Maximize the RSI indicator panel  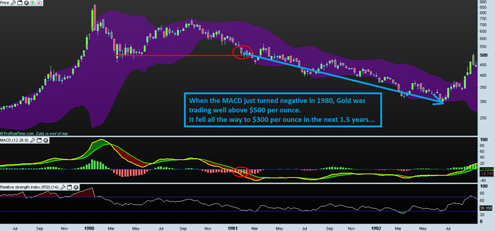69,187
